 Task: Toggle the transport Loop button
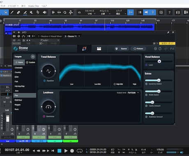click(80, 151)
